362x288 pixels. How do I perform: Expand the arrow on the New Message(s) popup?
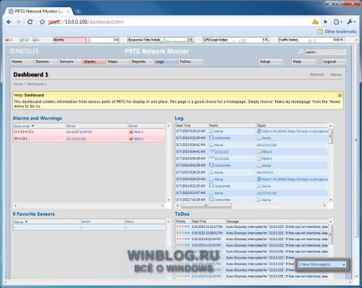pos(343,265)
